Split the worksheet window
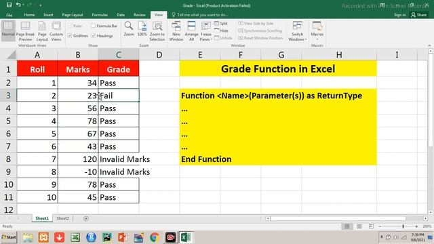 click(221, 24)
